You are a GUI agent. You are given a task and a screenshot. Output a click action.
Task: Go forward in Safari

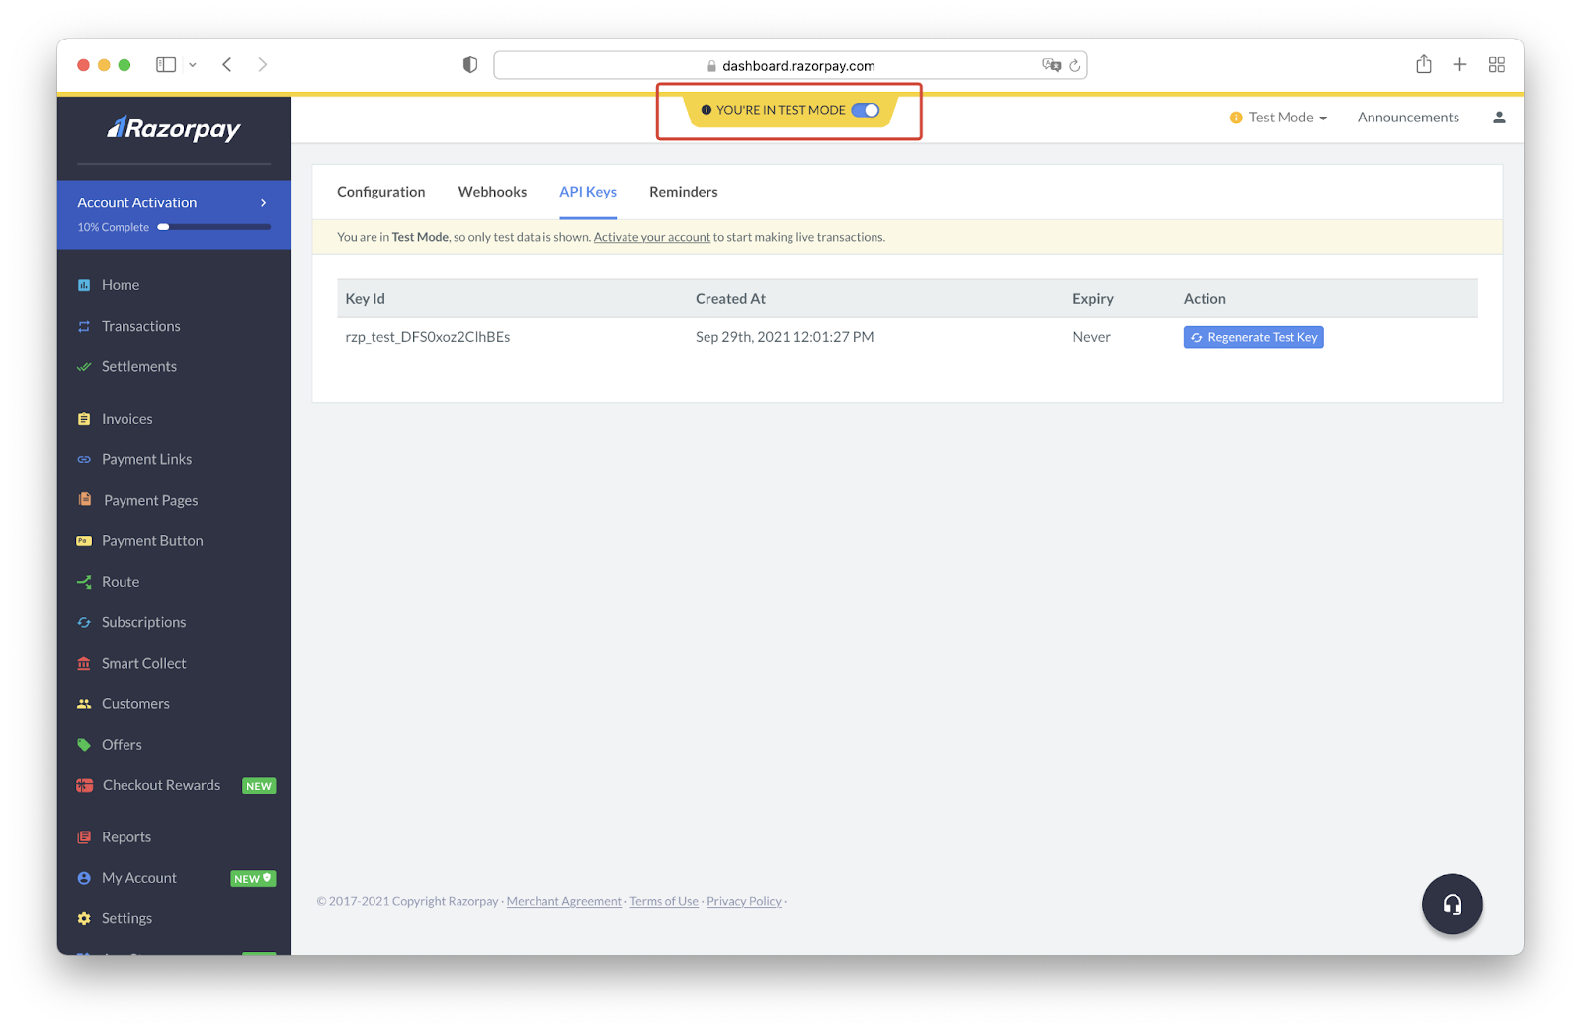click(x=262, y=64)
